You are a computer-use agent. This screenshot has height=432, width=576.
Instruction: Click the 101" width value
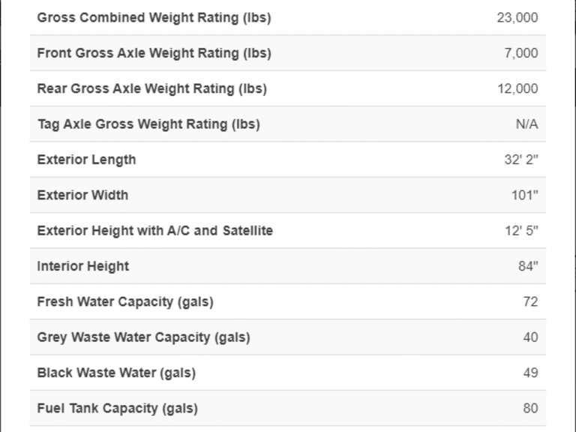(524, 195)
